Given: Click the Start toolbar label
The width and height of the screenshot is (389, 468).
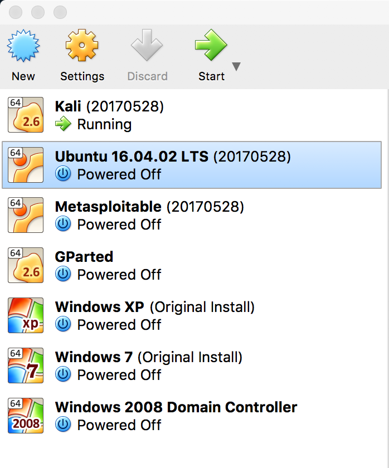Looking at the screenshot, I should pyautogui.click(x=211, y=76).
